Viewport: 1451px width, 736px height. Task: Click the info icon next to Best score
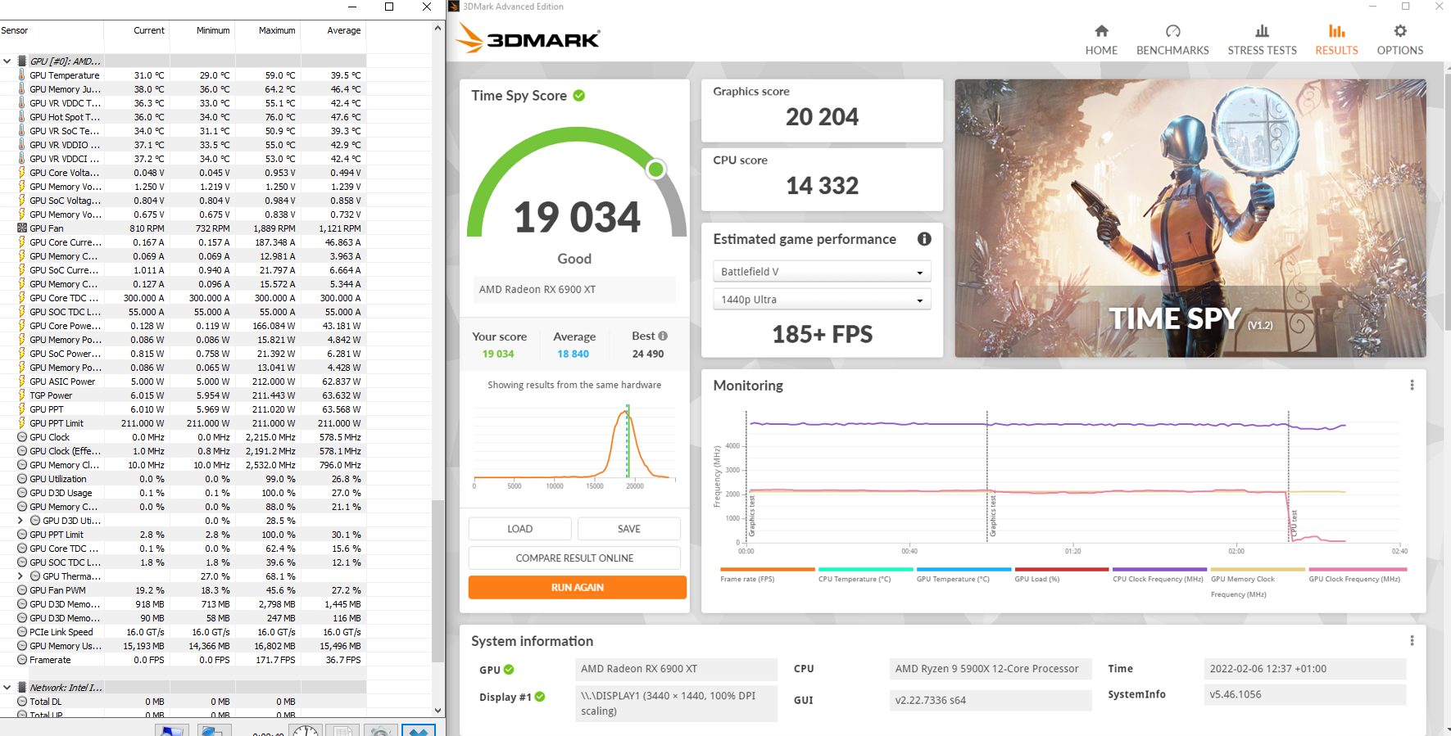tap(663, 336)
